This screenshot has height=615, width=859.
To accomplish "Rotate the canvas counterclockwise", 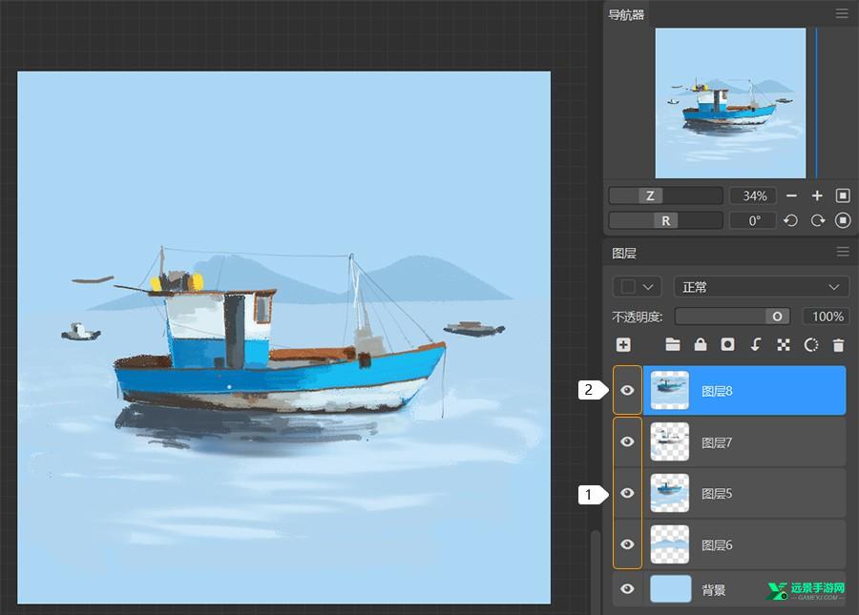I will coord(790,220).
